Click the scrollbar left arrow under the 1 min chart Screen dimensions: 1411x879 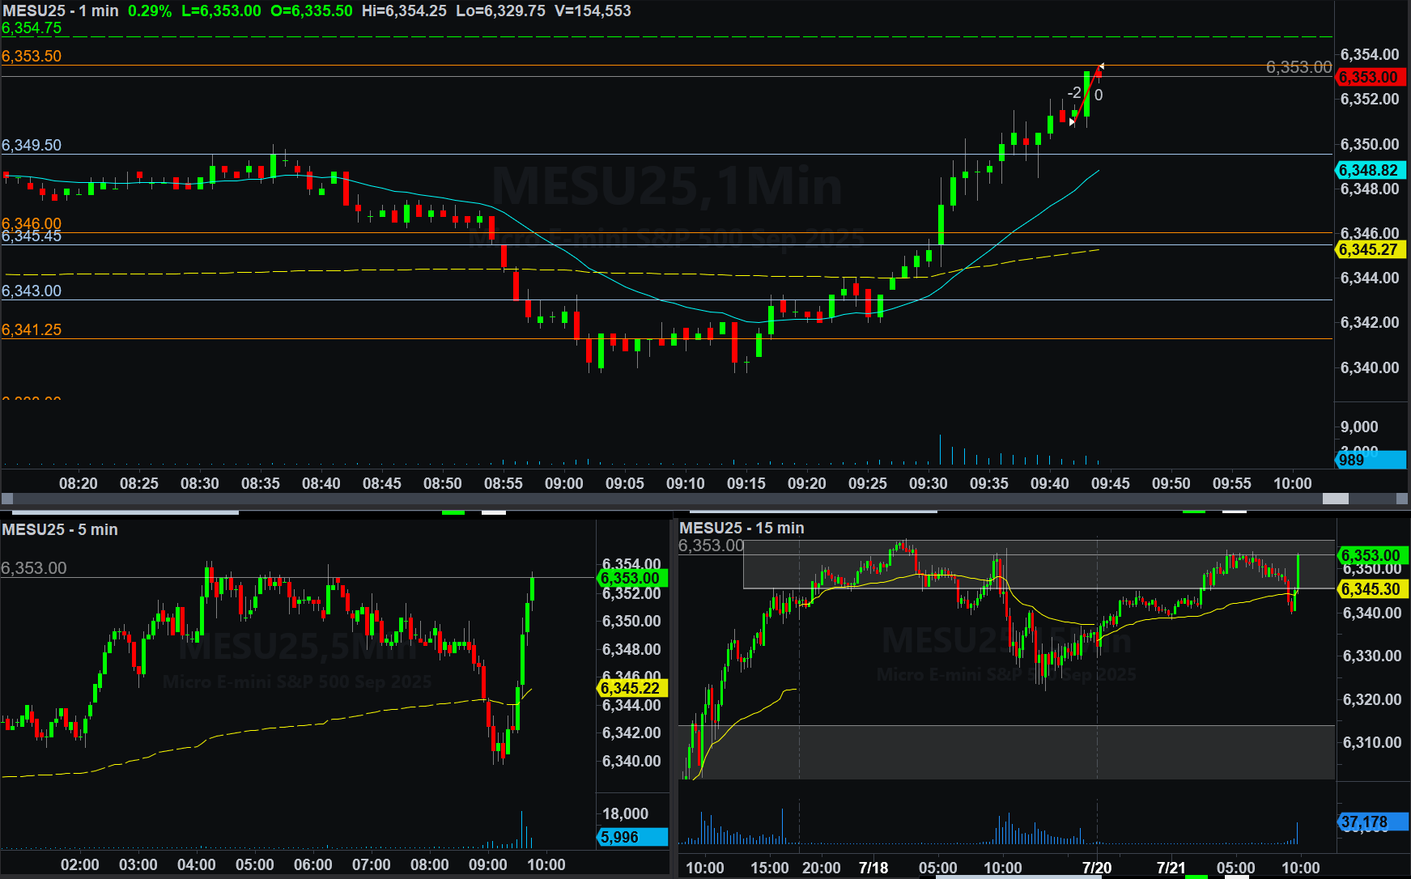click(x=7, y=499)
